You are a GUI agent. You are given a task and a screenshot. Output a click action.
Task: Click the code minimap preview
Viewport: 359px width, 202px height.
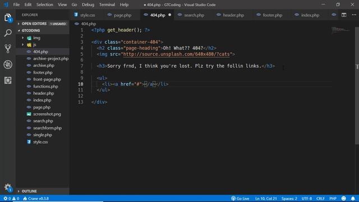pos(341,30)
